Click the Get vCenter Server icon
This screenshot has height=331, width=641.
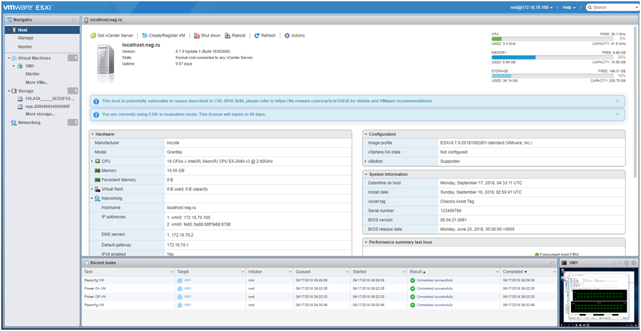coord(93,35)
